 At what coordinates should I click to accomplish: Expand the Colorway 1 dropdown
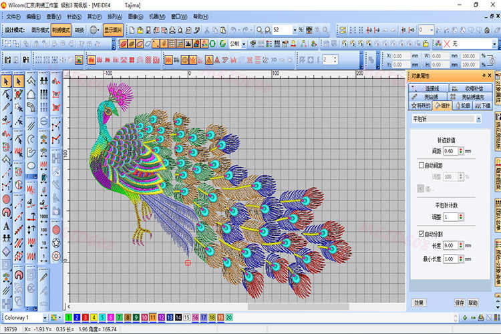point(45,318)
